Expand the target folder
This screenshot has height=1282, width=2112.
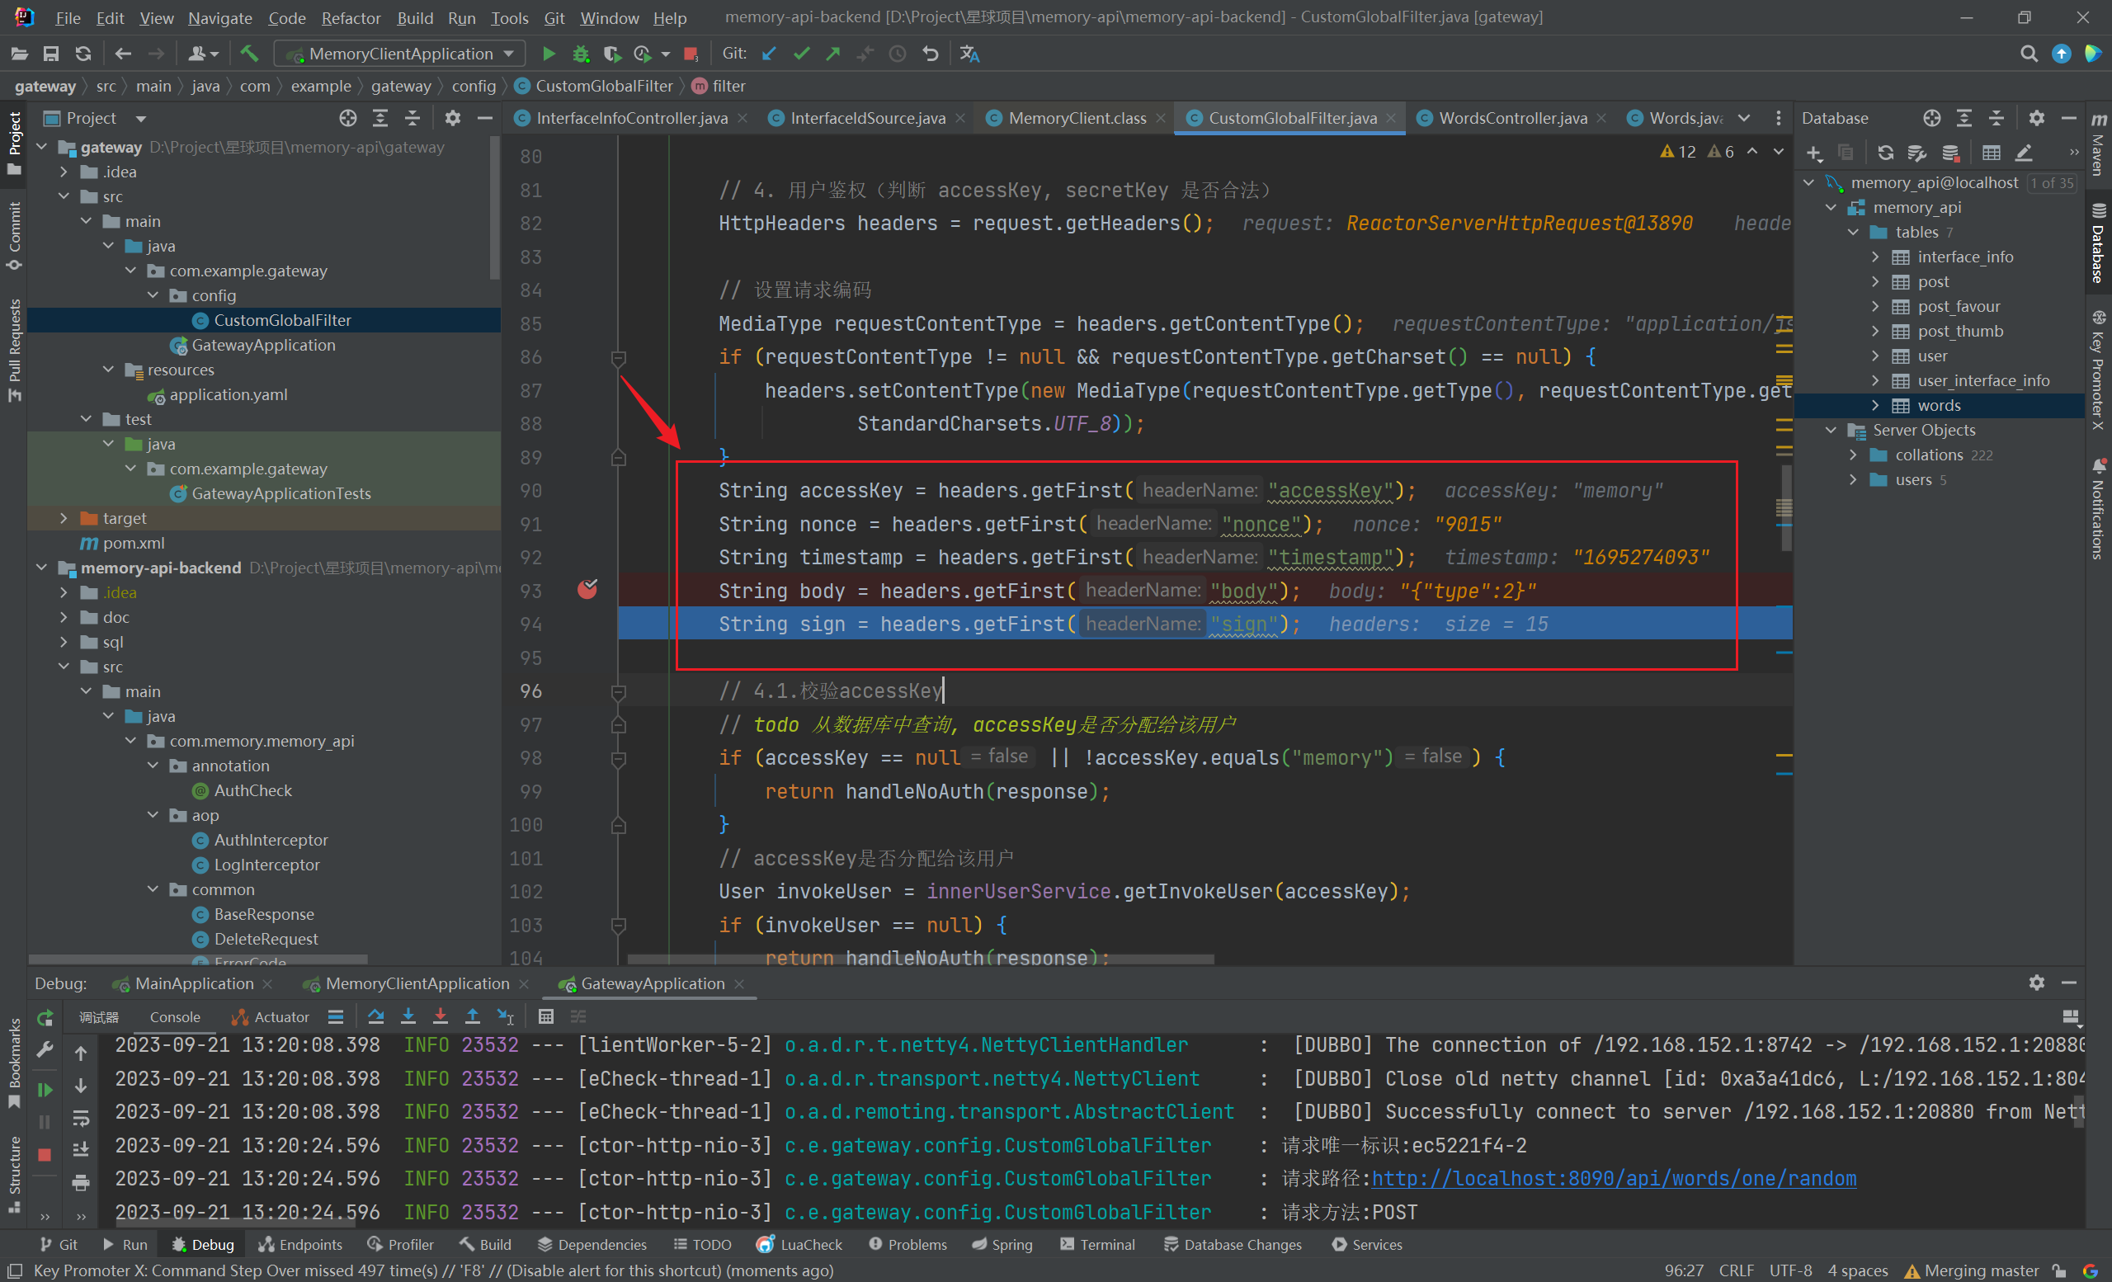[64, 518]
